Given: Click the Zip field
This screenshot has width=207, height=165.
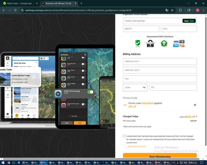Looking at the screenshot, I should point(173,87).
